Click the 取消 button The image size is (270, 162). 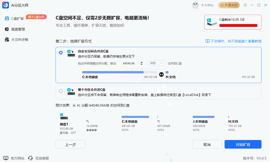[207, 145]
